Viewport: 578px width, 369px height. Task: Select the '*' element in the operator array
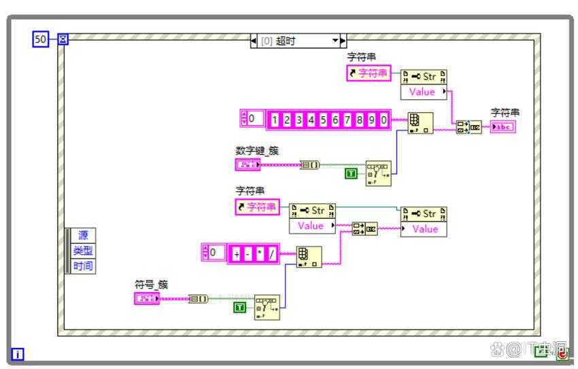coord(260,254)
